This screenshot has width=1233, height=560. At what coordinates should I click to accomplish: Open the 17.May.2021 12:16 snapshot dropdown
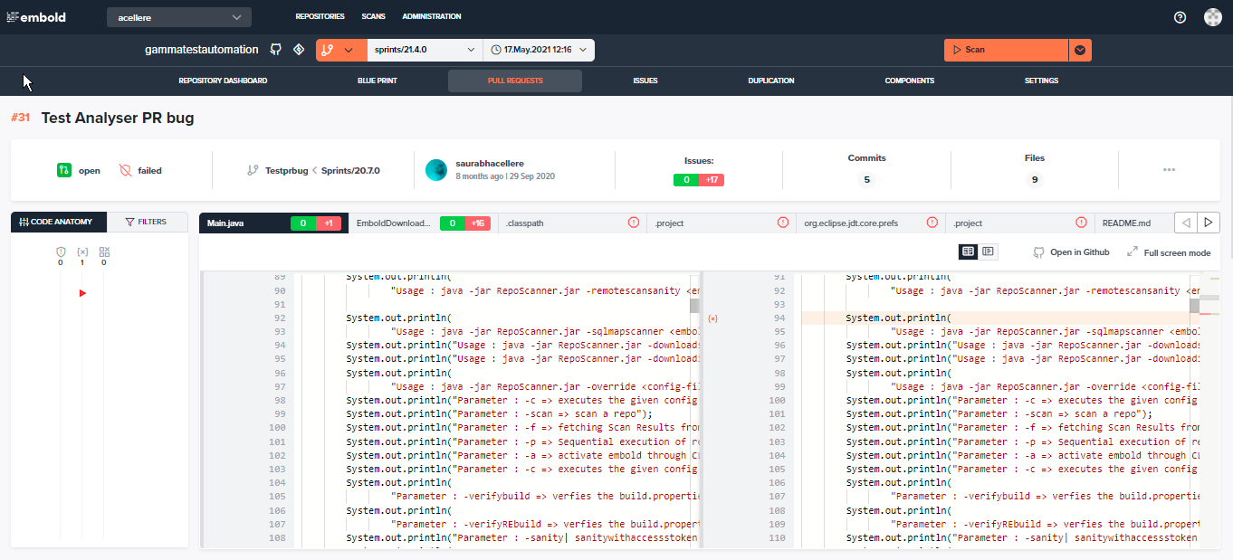click(539, 50)
